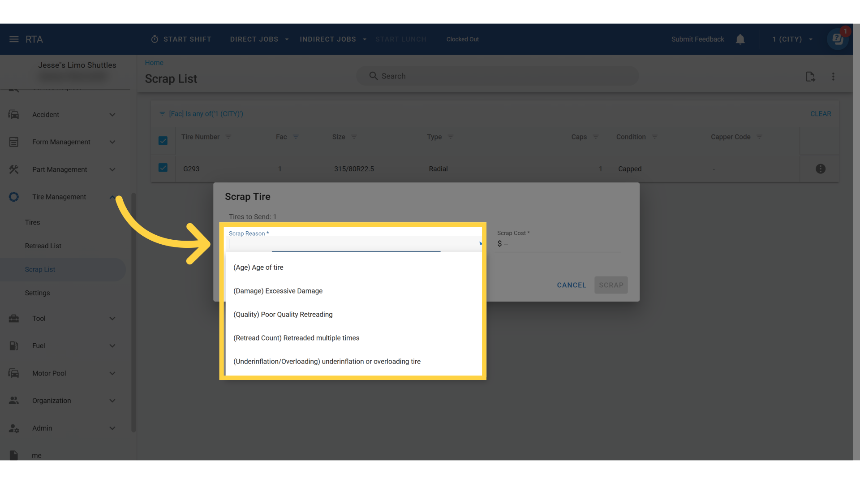Expand the Direct Jobs dropdown
860x484 pixels.
[x=259, y=39]
